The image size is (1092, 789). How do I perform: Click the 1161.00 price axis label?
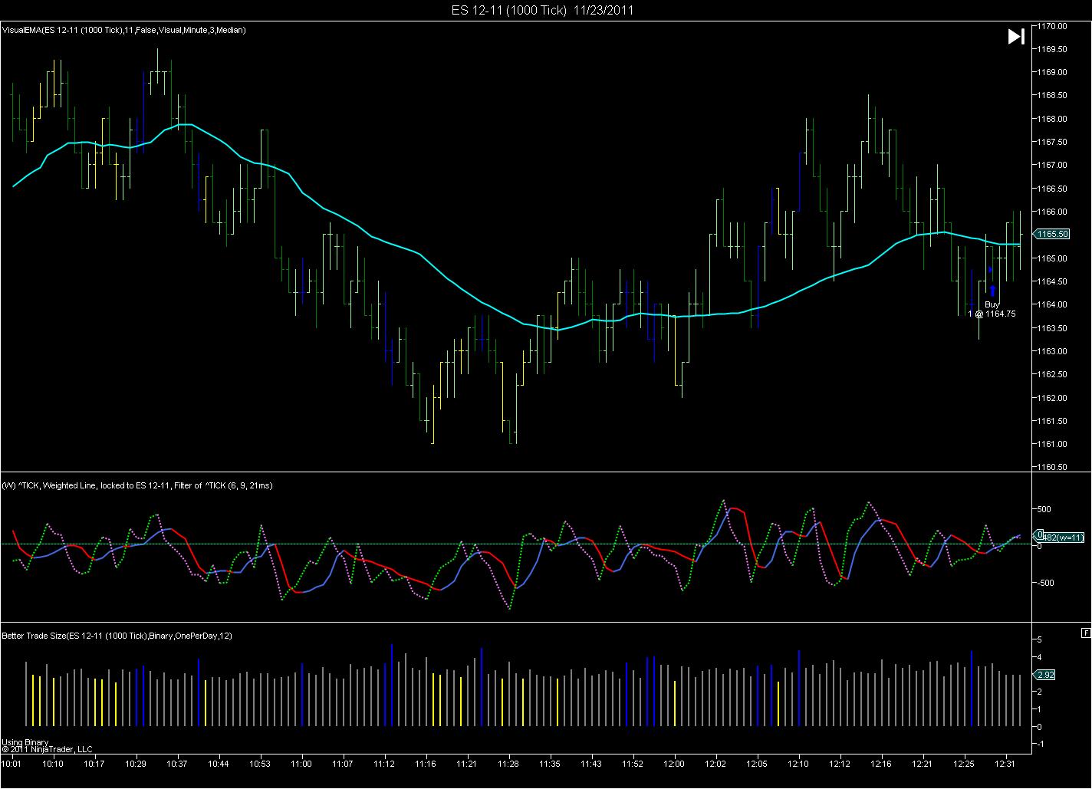coord(1052,444)
